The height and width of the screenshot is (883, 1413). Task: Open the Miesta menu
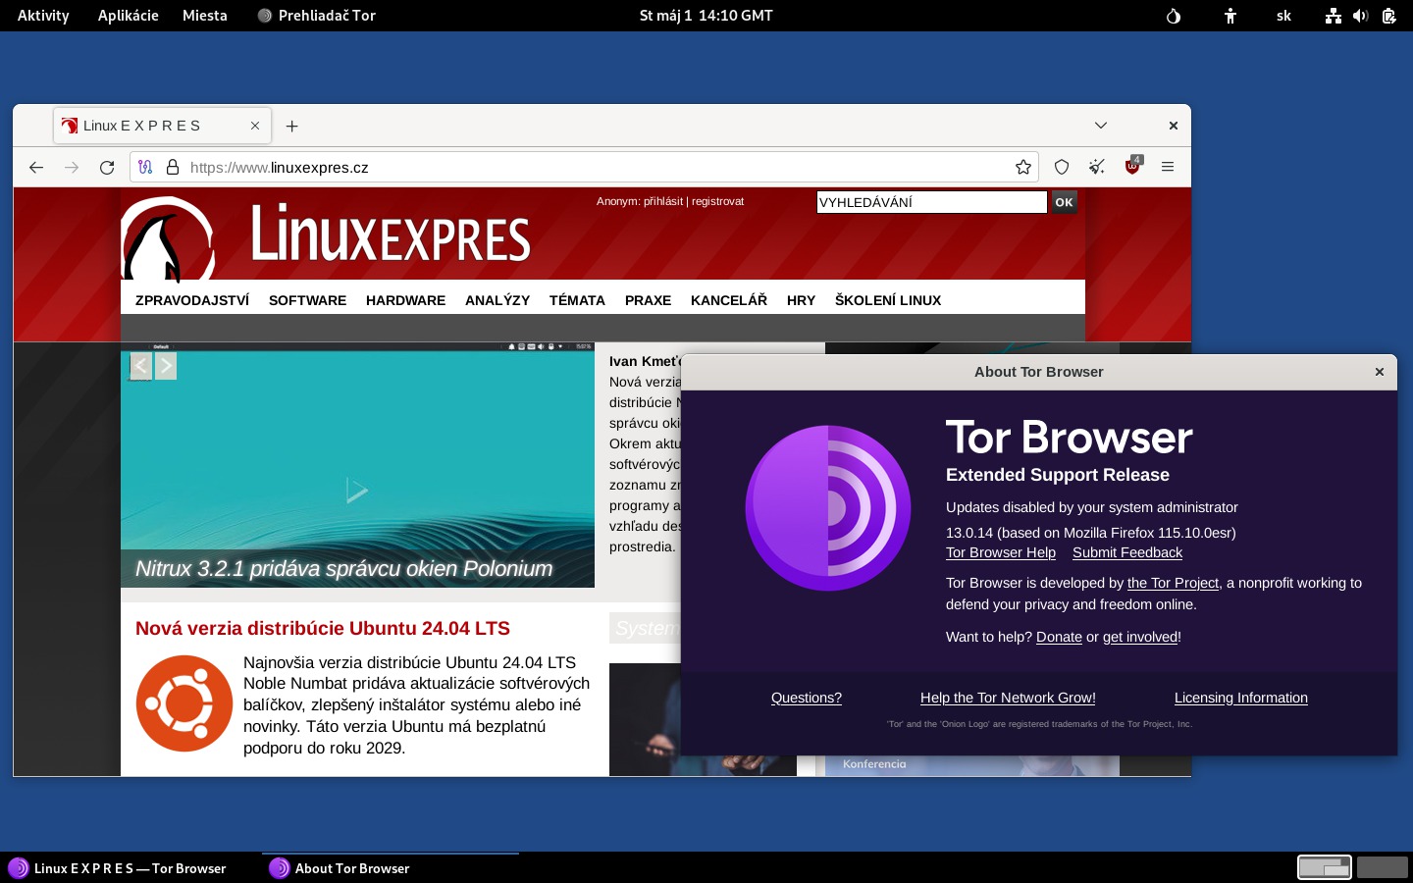[205, 16]
